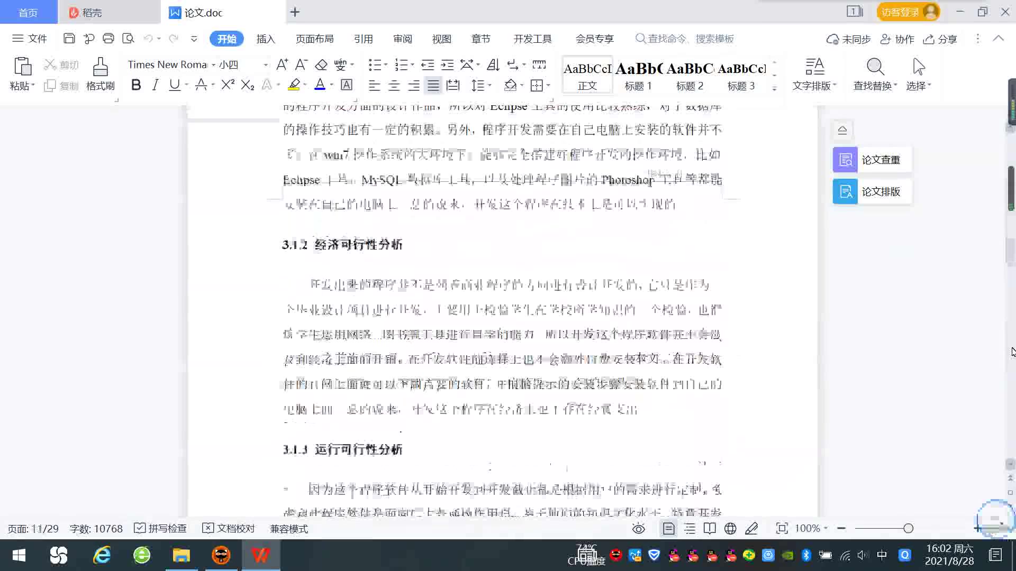This screenshot has height=571, width=1016.
Task: Toggle Underline formatting
Action: [174, 85]
